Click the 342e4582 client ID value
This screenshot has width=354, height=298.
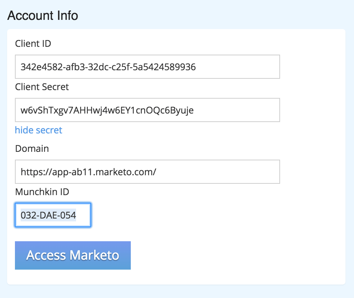(108, 67)
